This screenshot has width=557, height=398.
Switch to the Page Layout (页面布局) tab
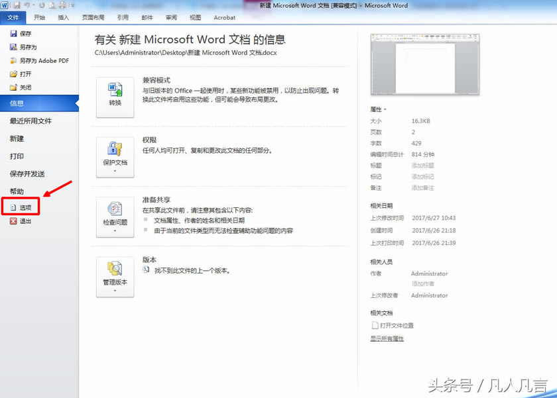pyautogui.click(x=93, y=18)
